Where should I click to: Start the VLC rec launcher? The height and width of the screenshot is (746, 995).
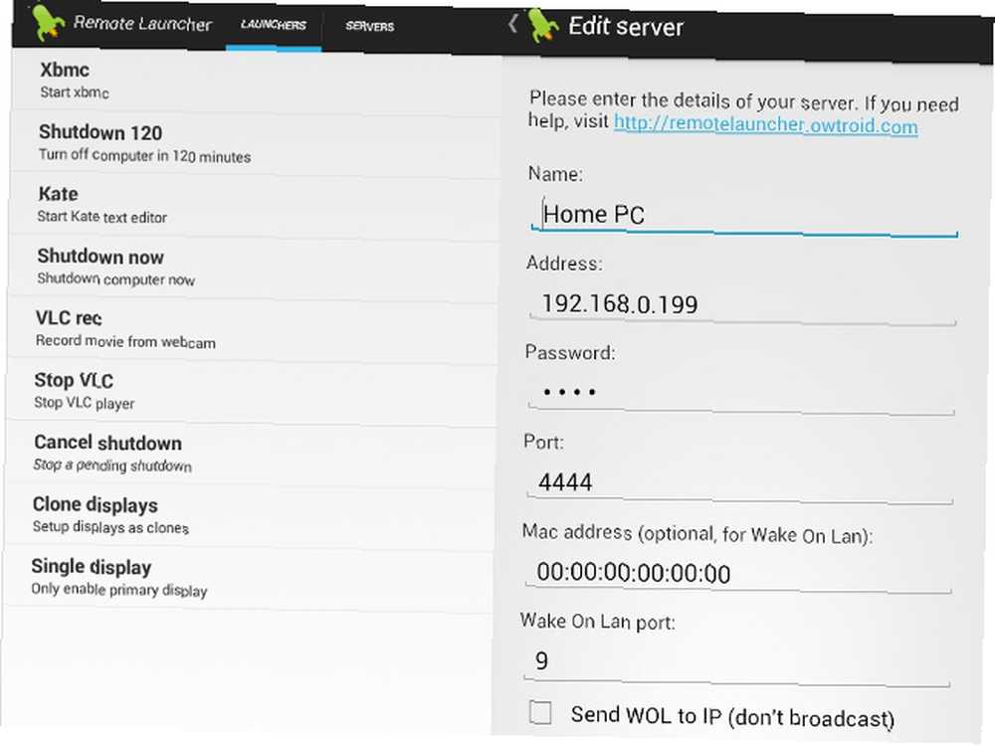click(253, 329)
